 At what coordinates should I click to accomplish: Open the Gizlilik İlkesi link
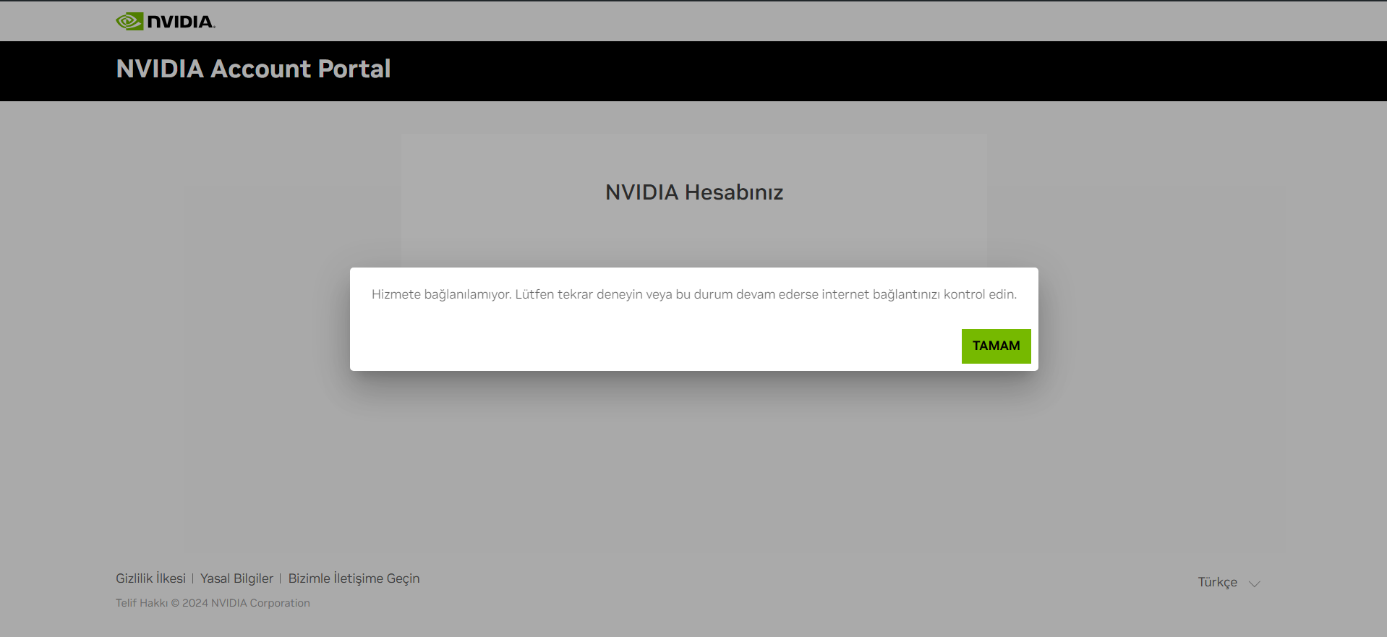point(150,578)
